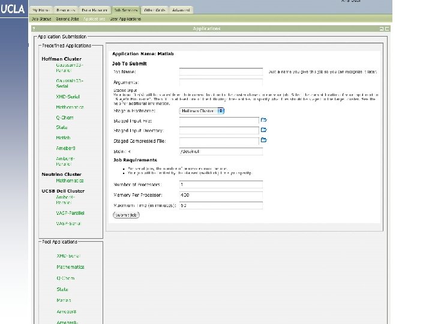Open the Other Grids tab
The height and width of the screenshot is (324, 432).
[x=155, y=10]
